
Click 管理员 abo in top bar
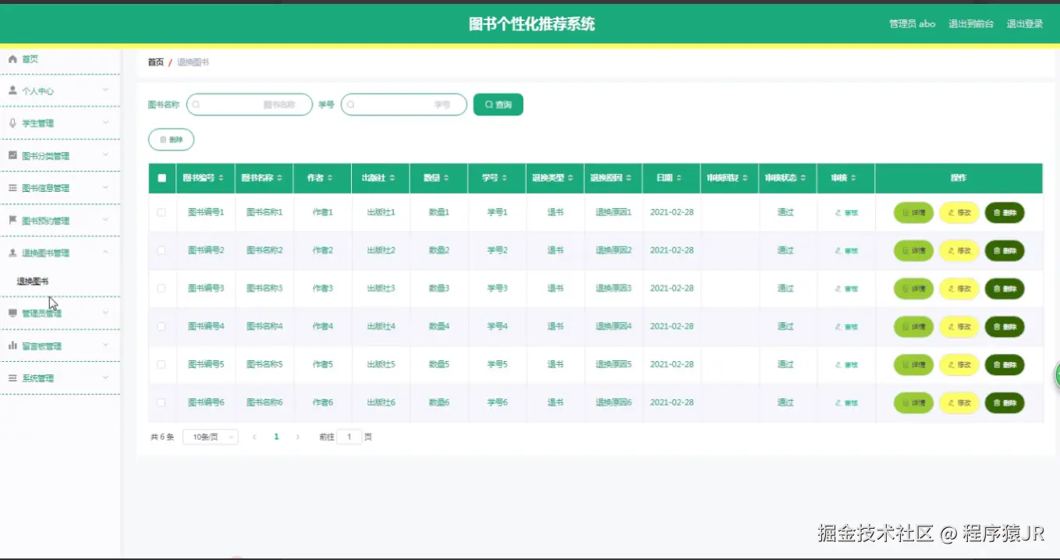click(x=912, y=24)
